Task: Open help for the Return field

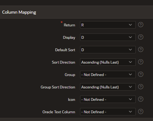Action: click(x=141, y=25)
